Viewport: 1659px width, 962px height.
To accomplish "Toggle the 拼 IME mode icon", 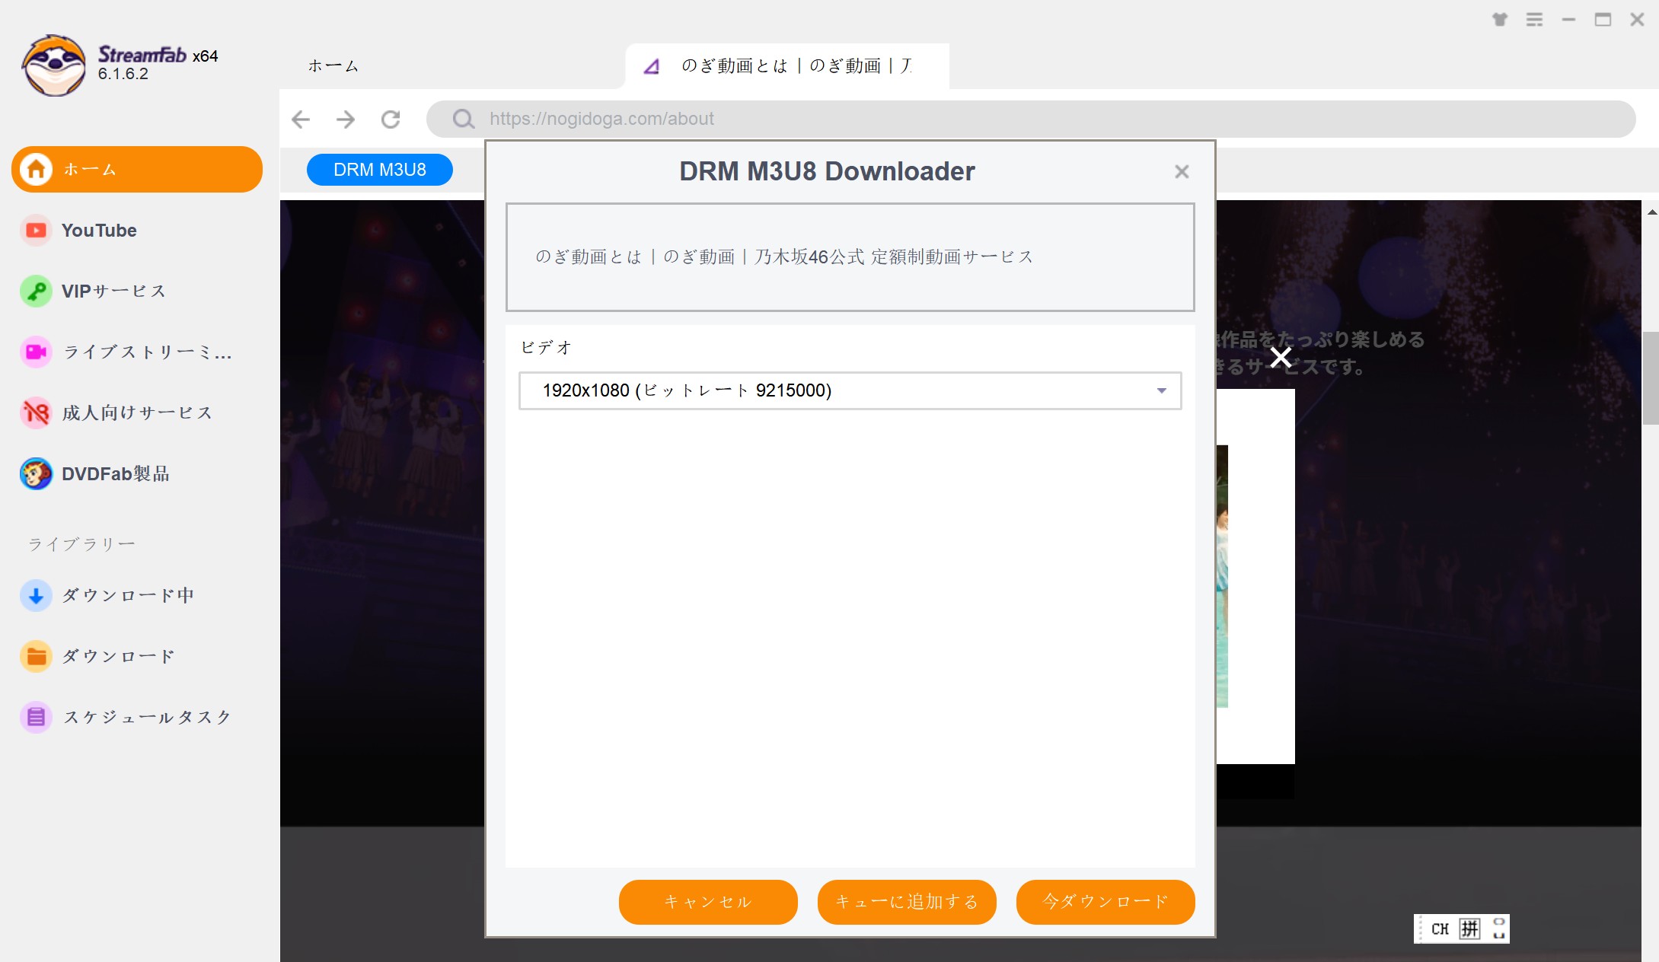I will pyautogui.click(x=1469, y=929).
